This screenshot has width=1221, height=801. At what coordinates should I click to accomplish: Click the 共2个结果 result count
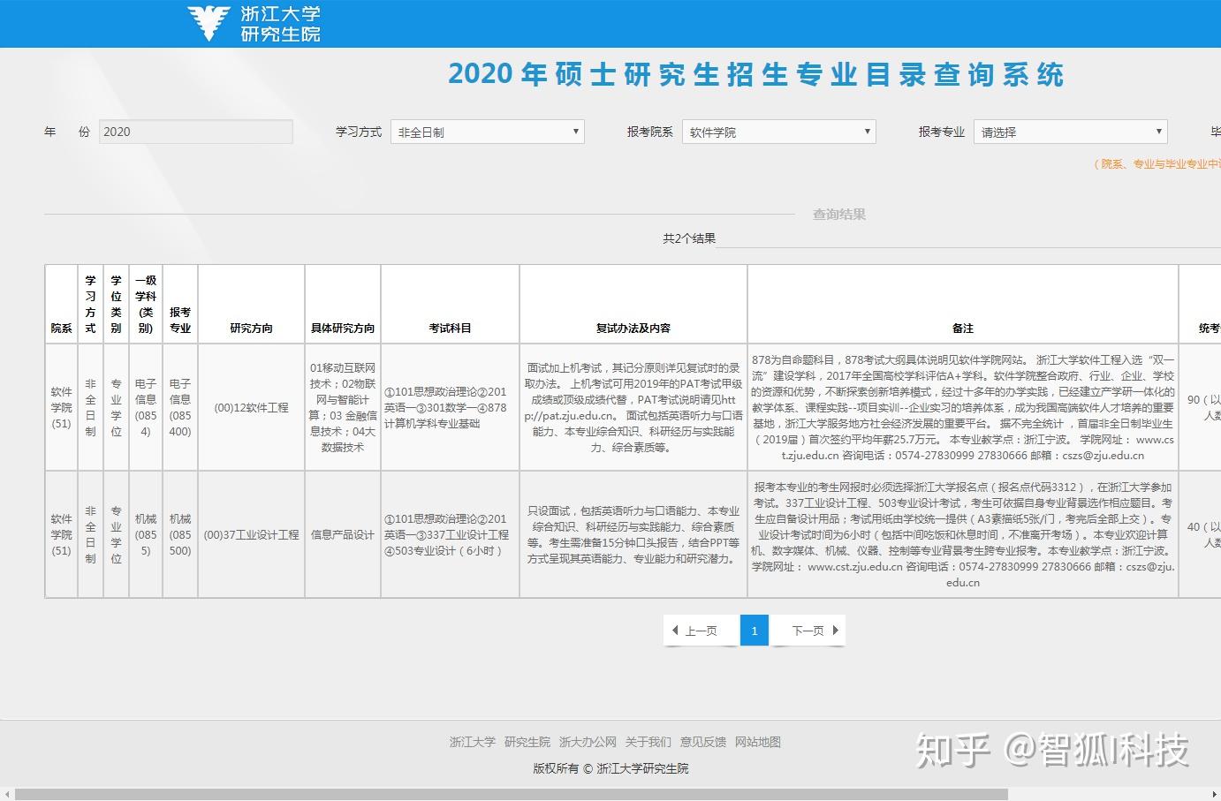[689, 238]
